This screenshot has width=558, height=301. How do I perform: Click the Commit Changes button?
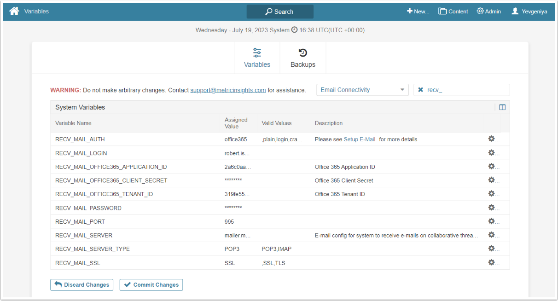click(151, 285)
